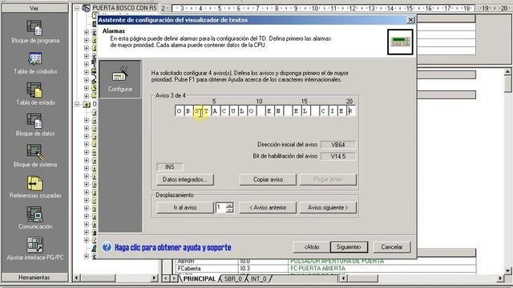Click the PUERTA BOSCO project root icon

pyautogui.click(x=87, y=8)
